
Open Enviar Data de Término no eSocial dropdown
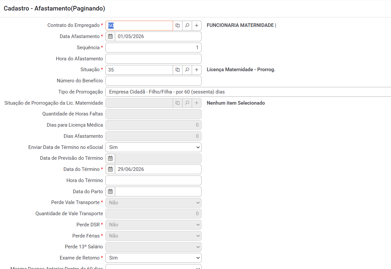click(x=153, y=147)
